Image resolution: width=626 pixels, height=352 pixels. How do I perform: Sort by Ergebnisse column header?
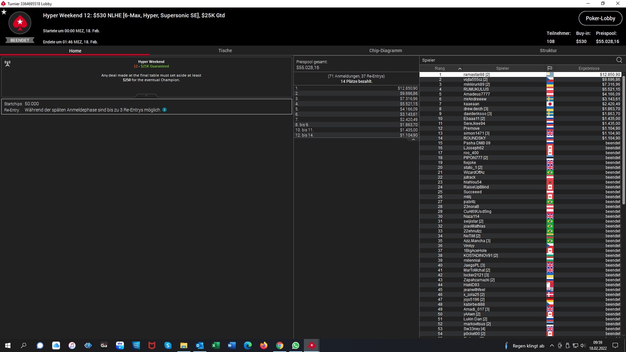click(589, 68)
